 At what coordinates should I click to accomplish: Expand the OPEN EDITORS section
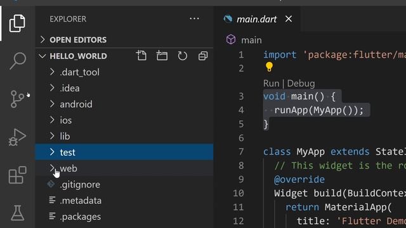tap(124, 40)
